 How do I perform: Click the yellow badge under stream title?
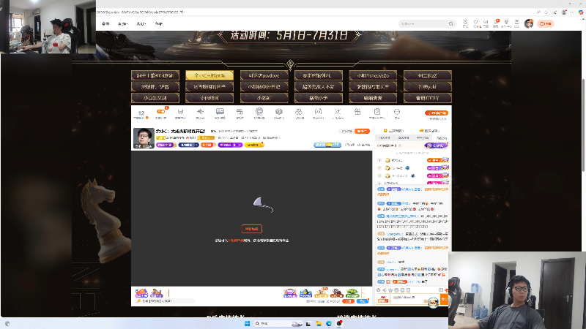pos(254,145)
